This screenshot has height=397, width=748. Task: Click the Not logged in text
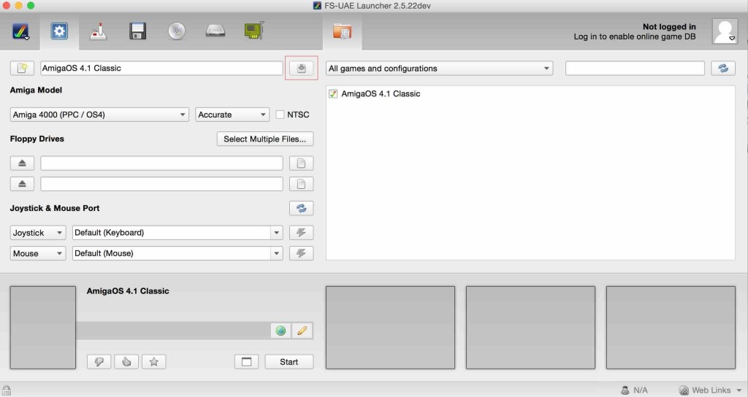[x=669, y=27]
